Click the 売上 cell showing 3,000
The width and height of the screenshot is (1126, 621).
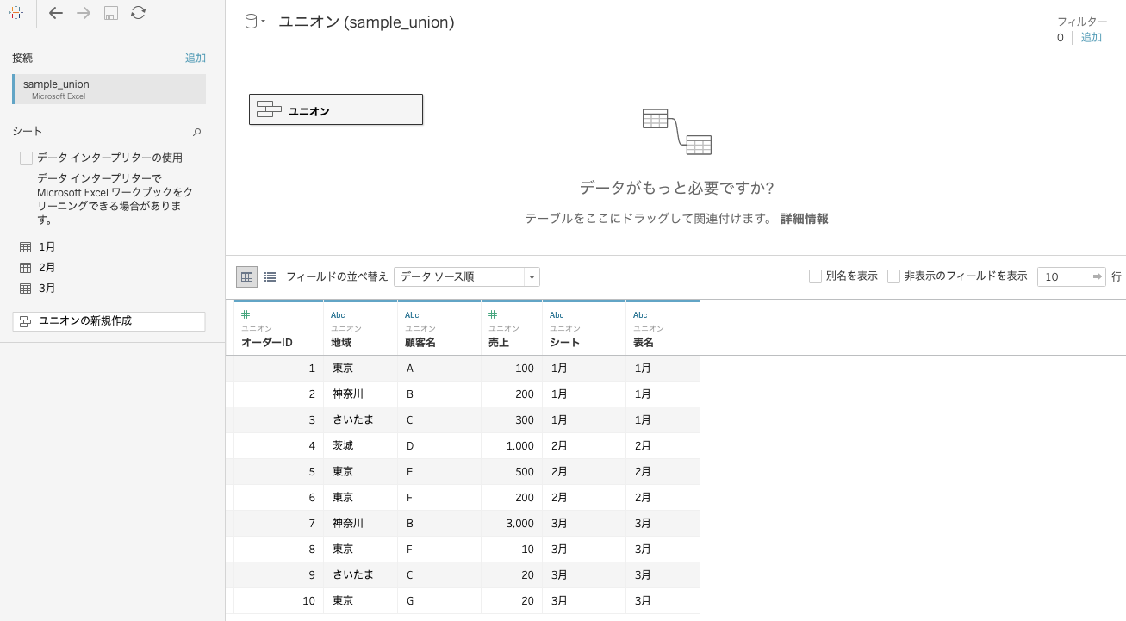512,524
